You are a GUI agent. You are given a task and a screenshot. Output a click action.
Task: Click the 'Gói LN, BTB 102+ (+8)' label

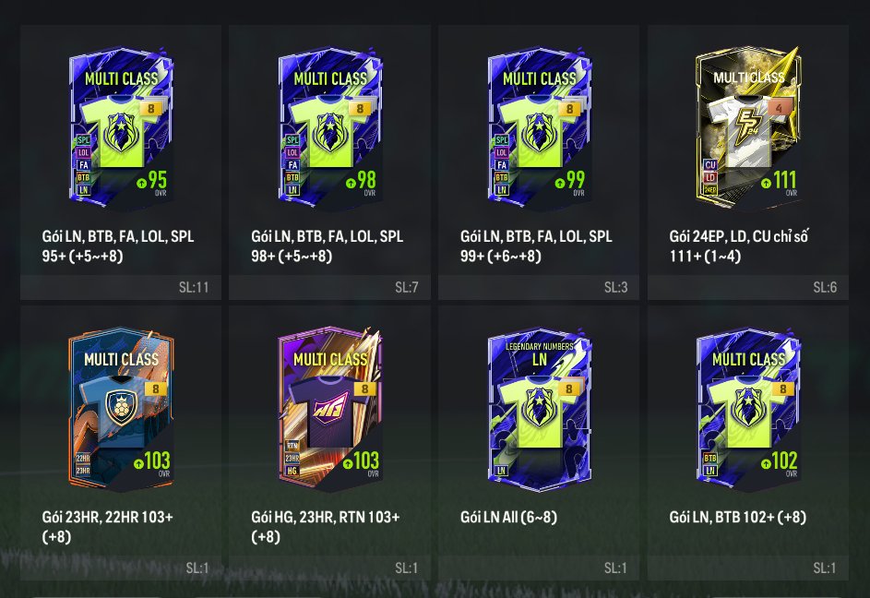tap(738, 518)
